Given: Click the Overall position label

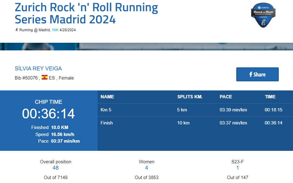Looking at the screenshot, I should pyautogui.click(x=56, y=162).
